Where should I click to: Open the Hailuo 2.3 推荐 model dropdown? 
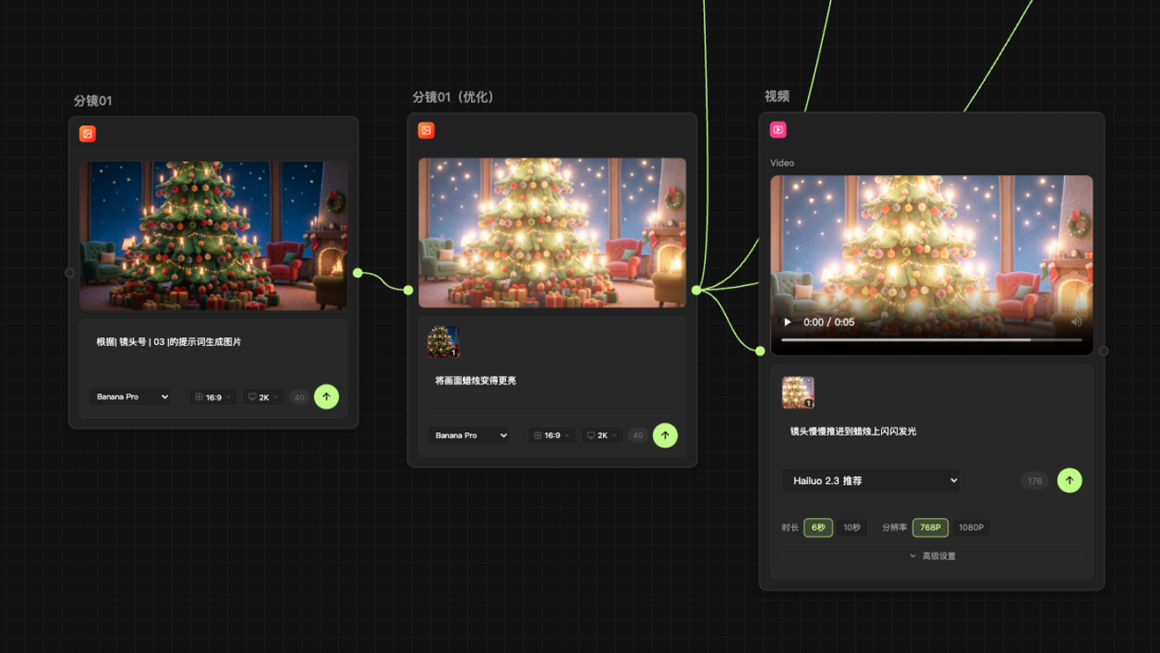click(870, 481)
